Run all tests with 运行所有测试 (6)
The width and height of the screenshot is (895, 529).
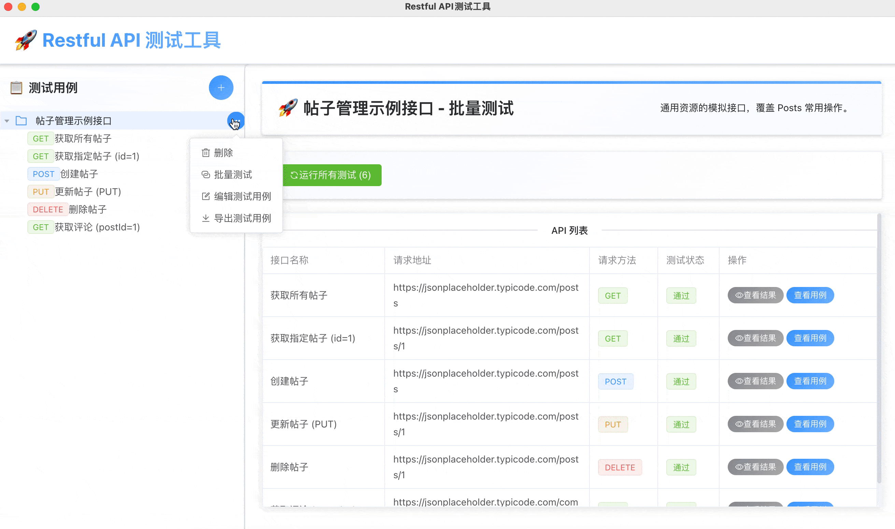332,175
